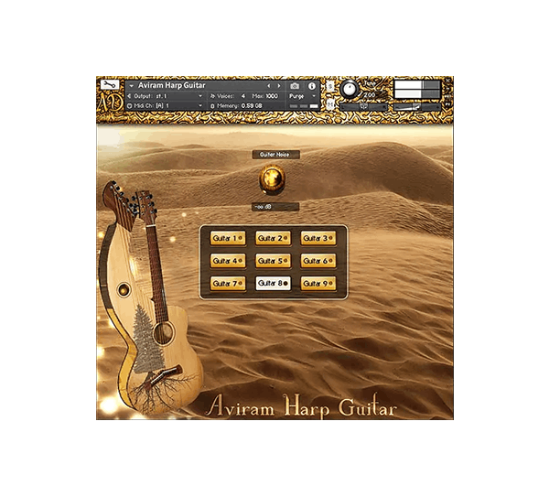Select Guitar 5 preset
549x497 pixels.
273,261
